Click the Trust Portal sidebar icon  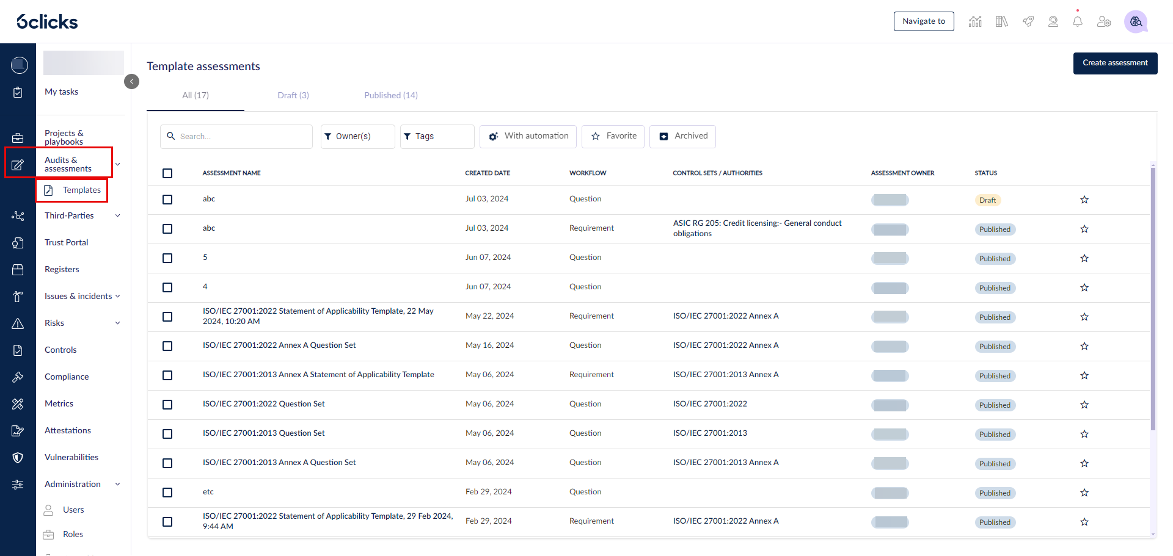pyautogui.click(x=18, y=243)
